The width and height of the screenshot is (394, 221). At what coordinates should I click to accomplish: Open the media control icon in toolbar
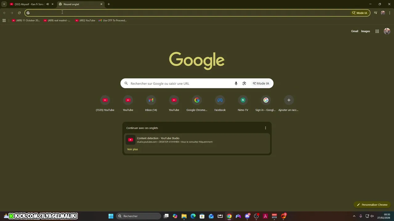[376, 13]
